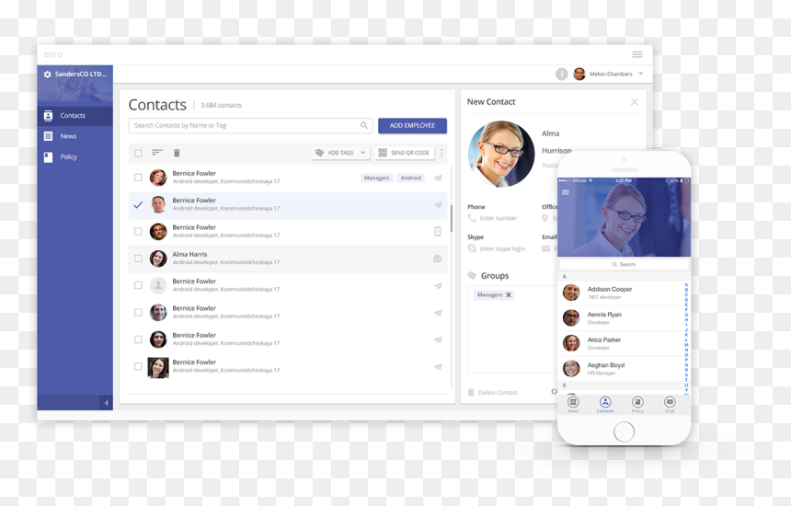
Task: Click the ADD EMPLOYEE button
Action: coord(412,126)
